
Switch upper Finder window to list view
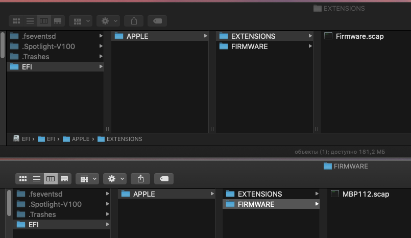click(x=30, y=21)
